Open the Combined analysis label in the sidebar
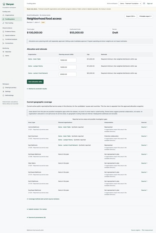This screenshot has height=233, width=156. (x=11, y=39)
